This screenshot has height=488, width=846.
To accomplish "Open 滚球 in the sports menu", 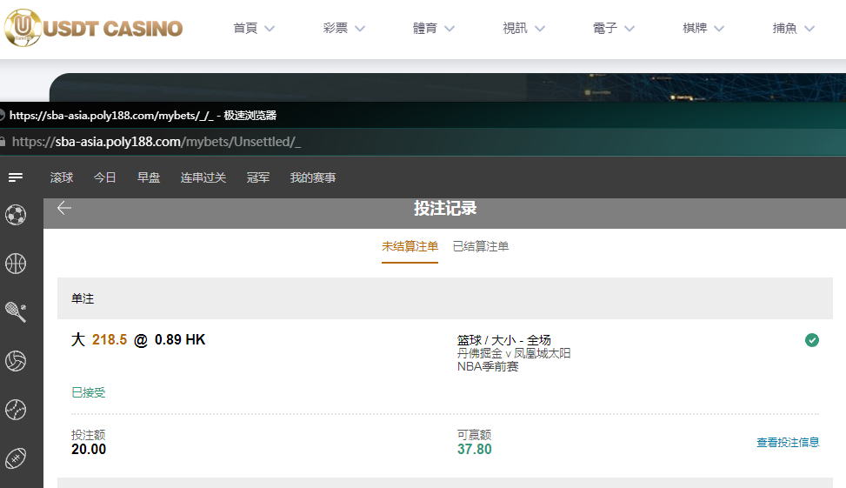I will (62, 177).
